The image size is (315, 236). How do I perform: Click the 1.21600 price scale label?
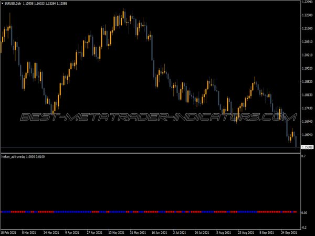click(307, 28)
